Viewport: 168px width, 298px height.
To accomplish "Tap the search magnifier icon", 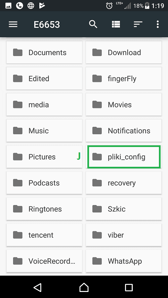I will click(x=93, y=24).
